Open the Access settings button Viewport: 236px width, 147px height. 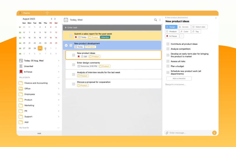coord(184,27)
